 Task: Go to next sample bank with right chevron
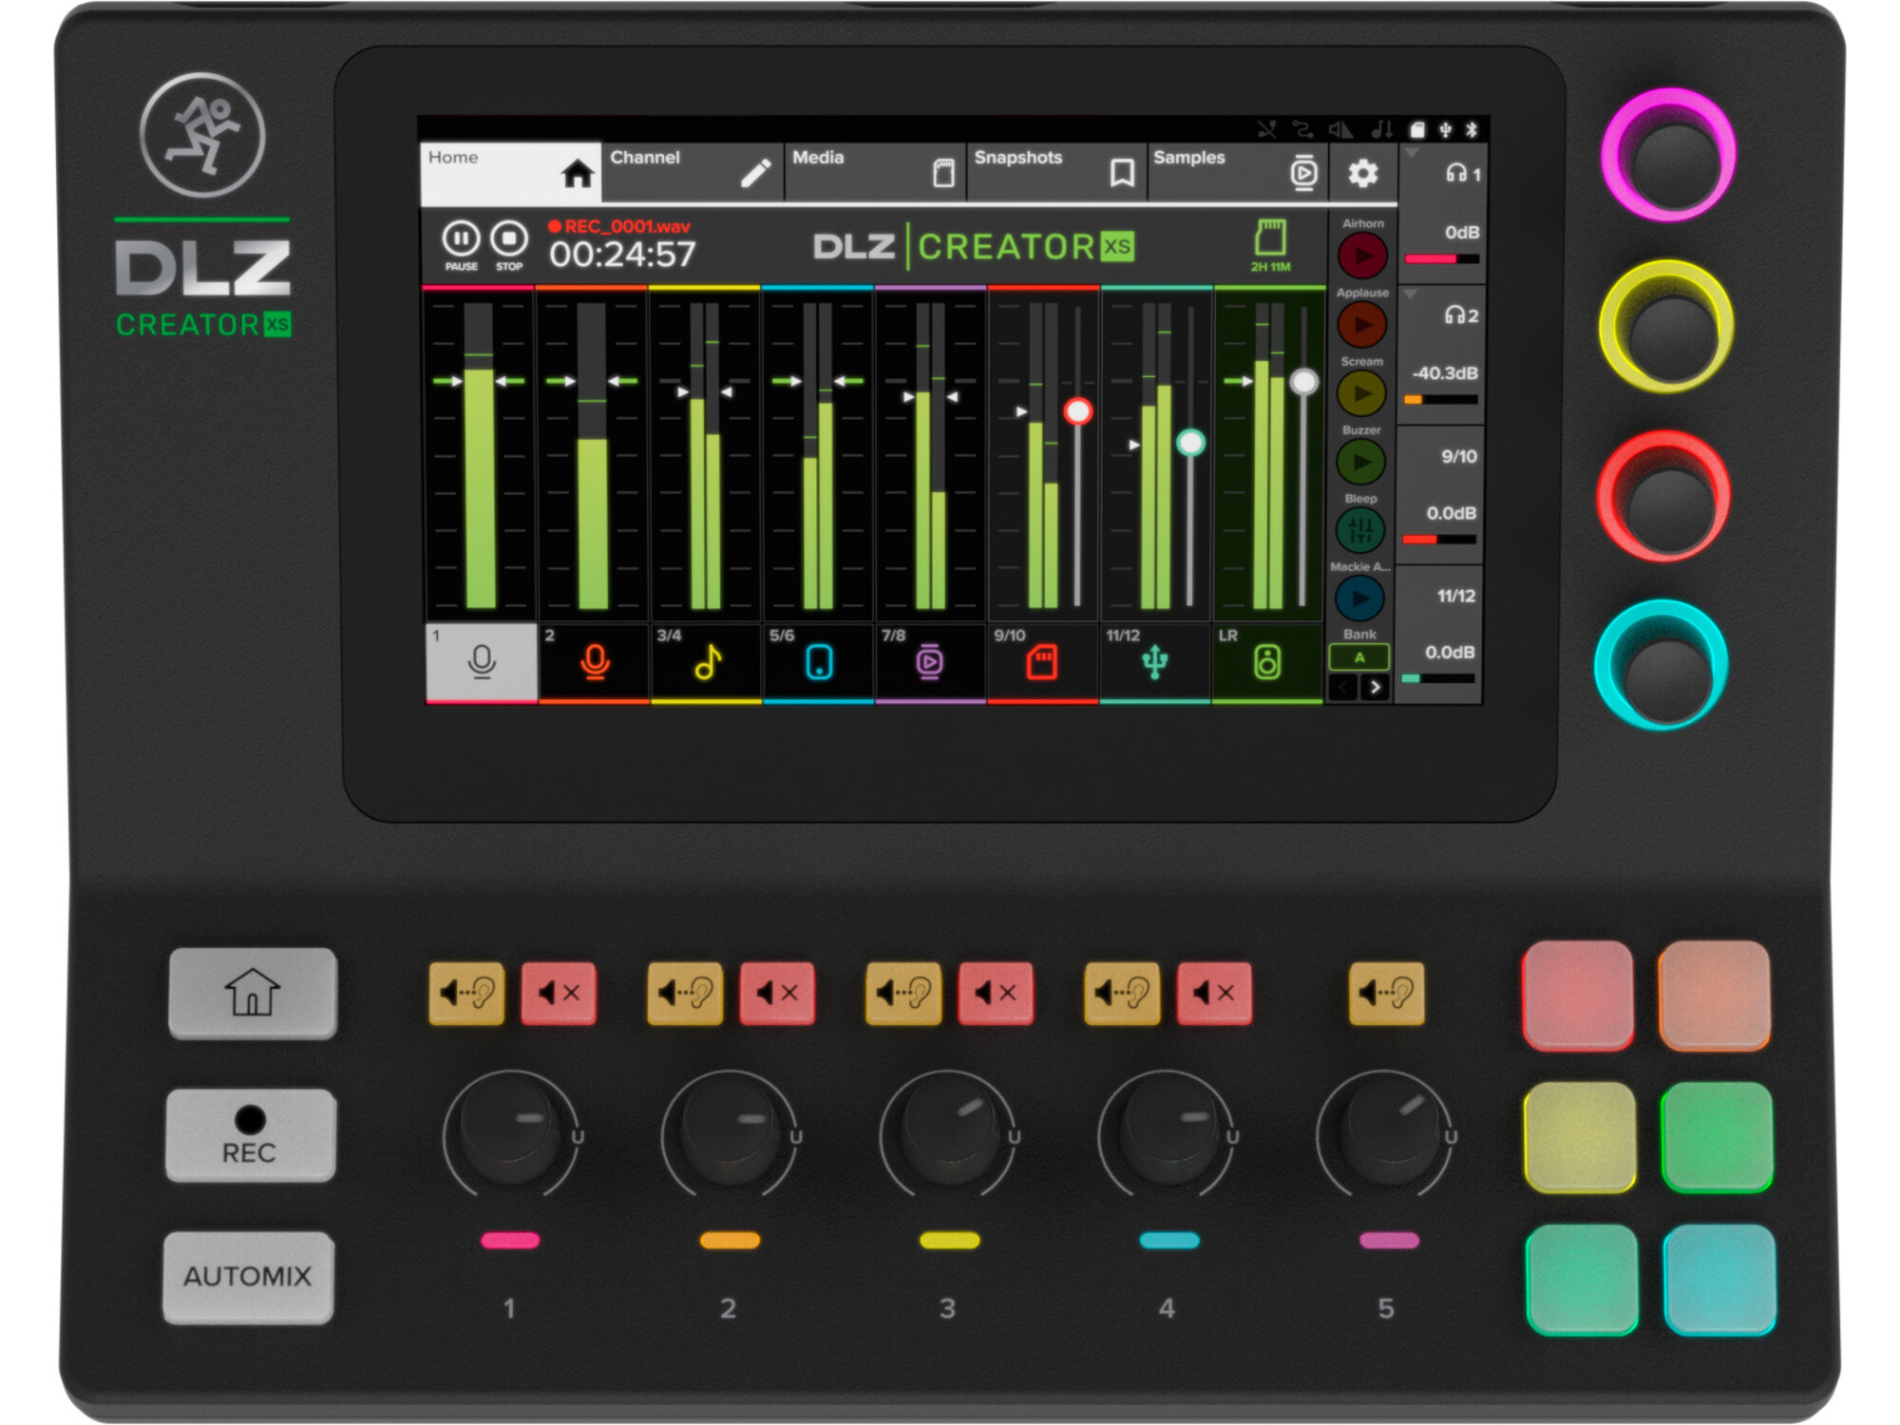pyautogui.click(x=1375, y=687)
